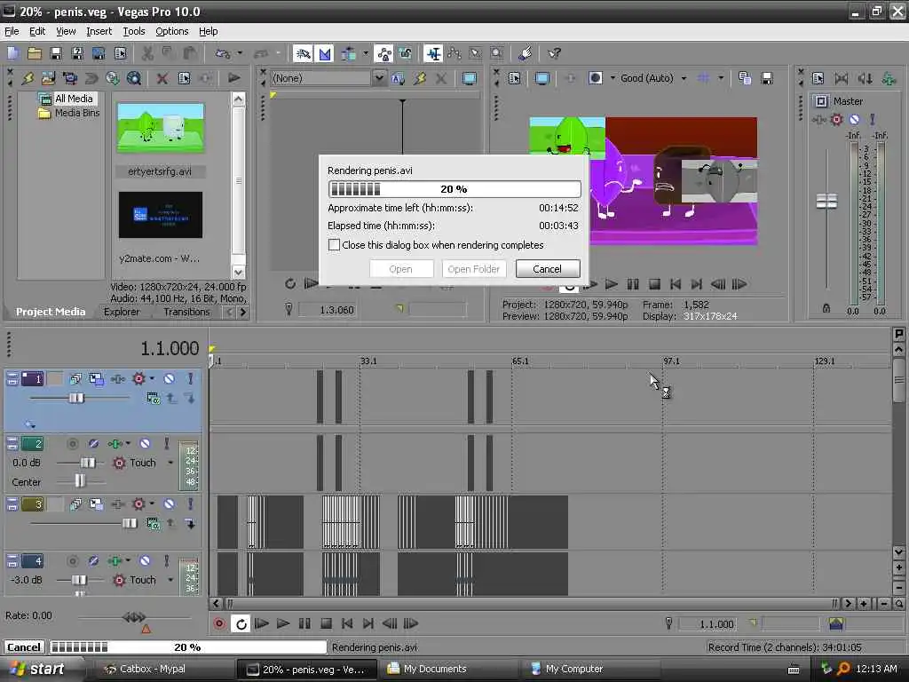
Task: Click the Save disk icon in toolbar
Action: click(x=56, y=54)
